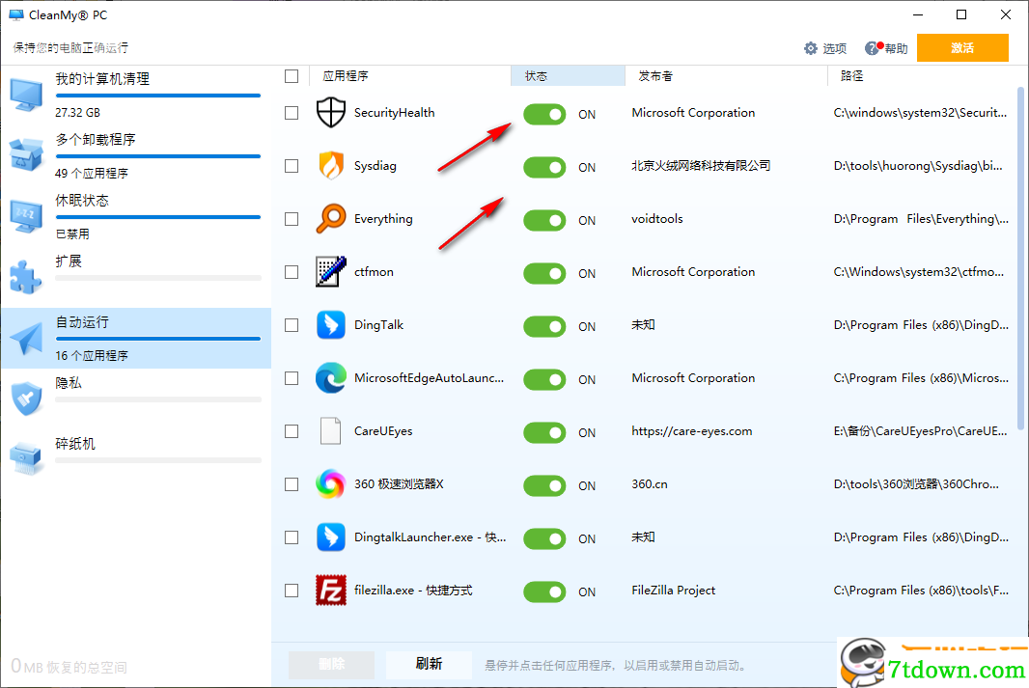Viewport: 1029px width, 688px height.
Task: Tick the ctfmon row checkbox
Action: coord(292,272)
